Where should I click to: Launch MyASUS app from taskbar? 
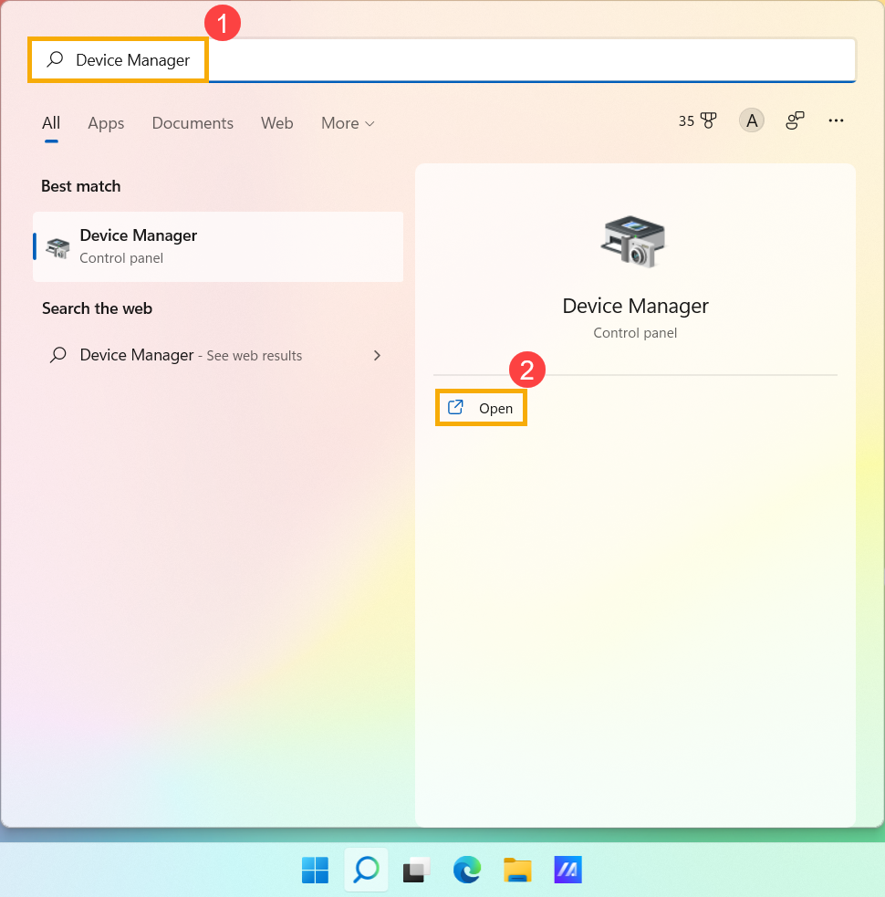(x=567, y=871)
